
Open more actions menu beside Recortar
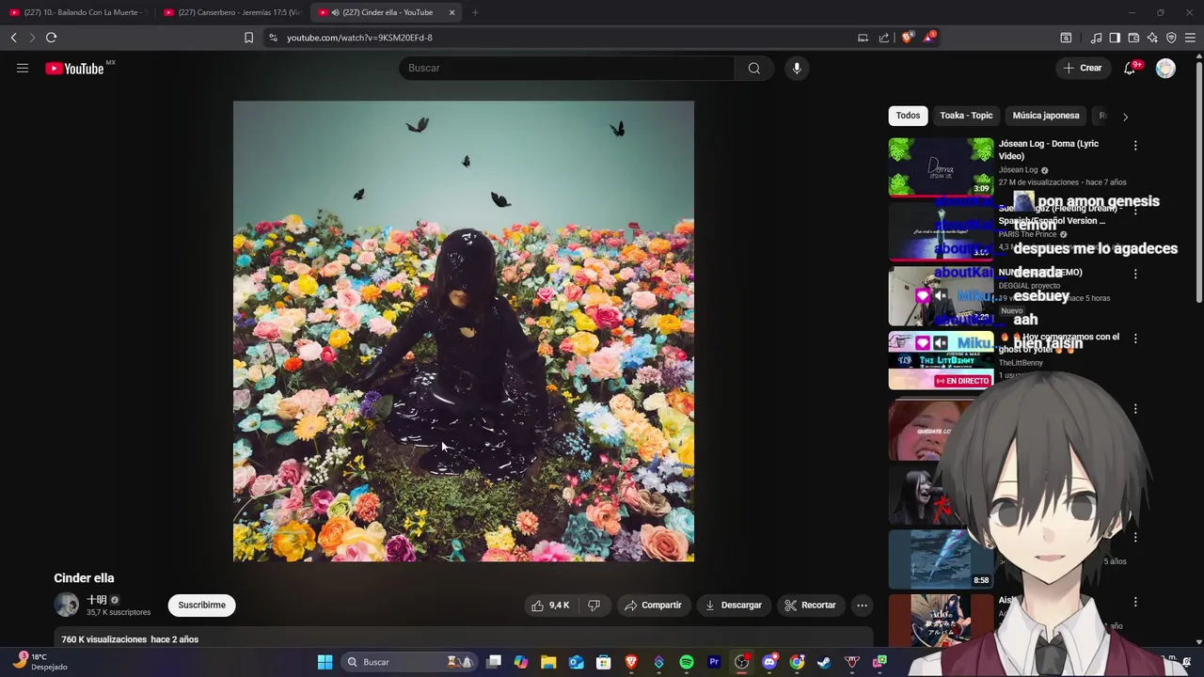(x=862, y=606)
